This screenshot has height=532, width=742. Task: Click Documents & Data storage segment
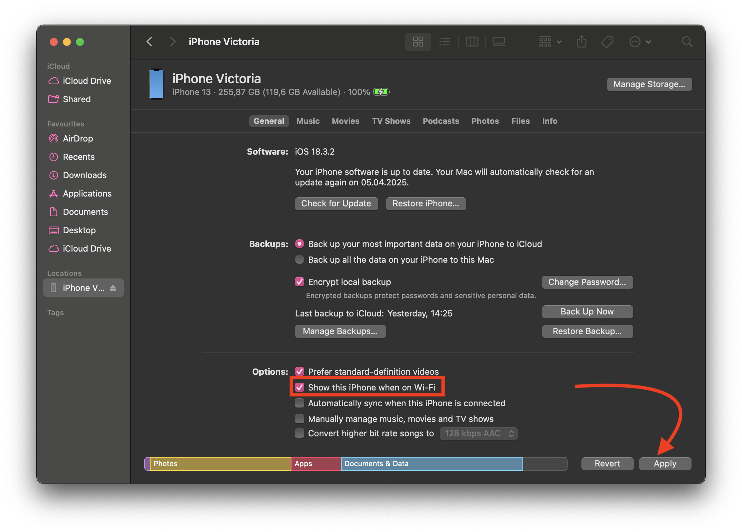coord(432,464)
